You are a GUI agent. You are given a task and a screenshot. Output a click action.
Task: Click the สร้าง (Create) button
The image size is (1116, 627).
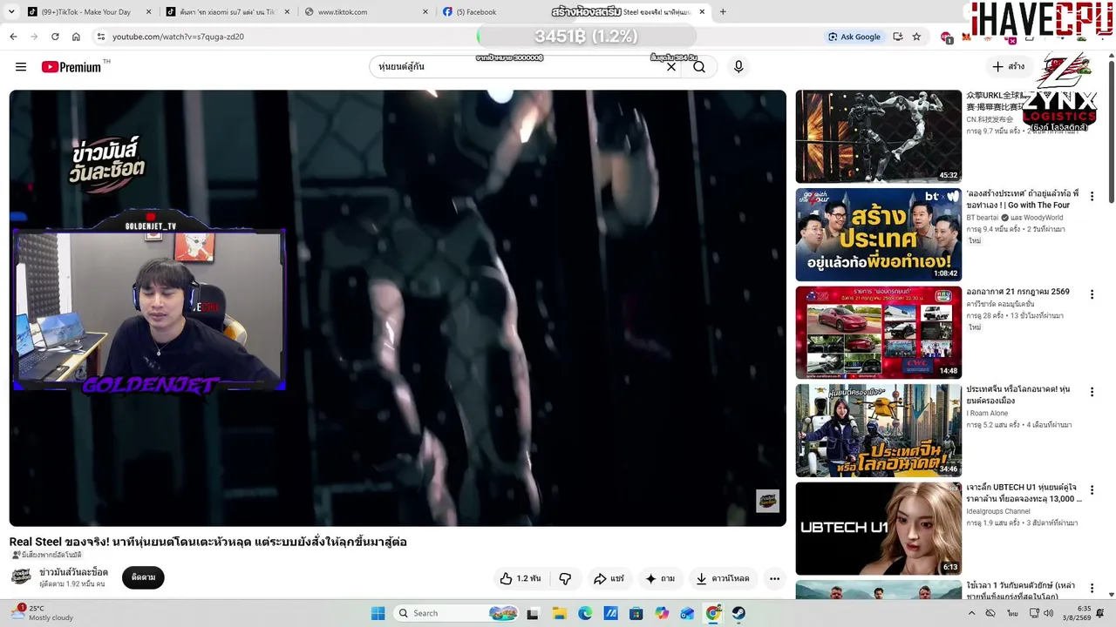tap(1009, 67)
